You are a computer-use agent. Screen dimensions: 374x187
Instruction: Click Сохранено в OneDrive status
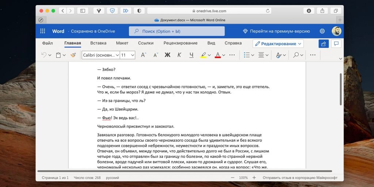[x=93, y=31]
